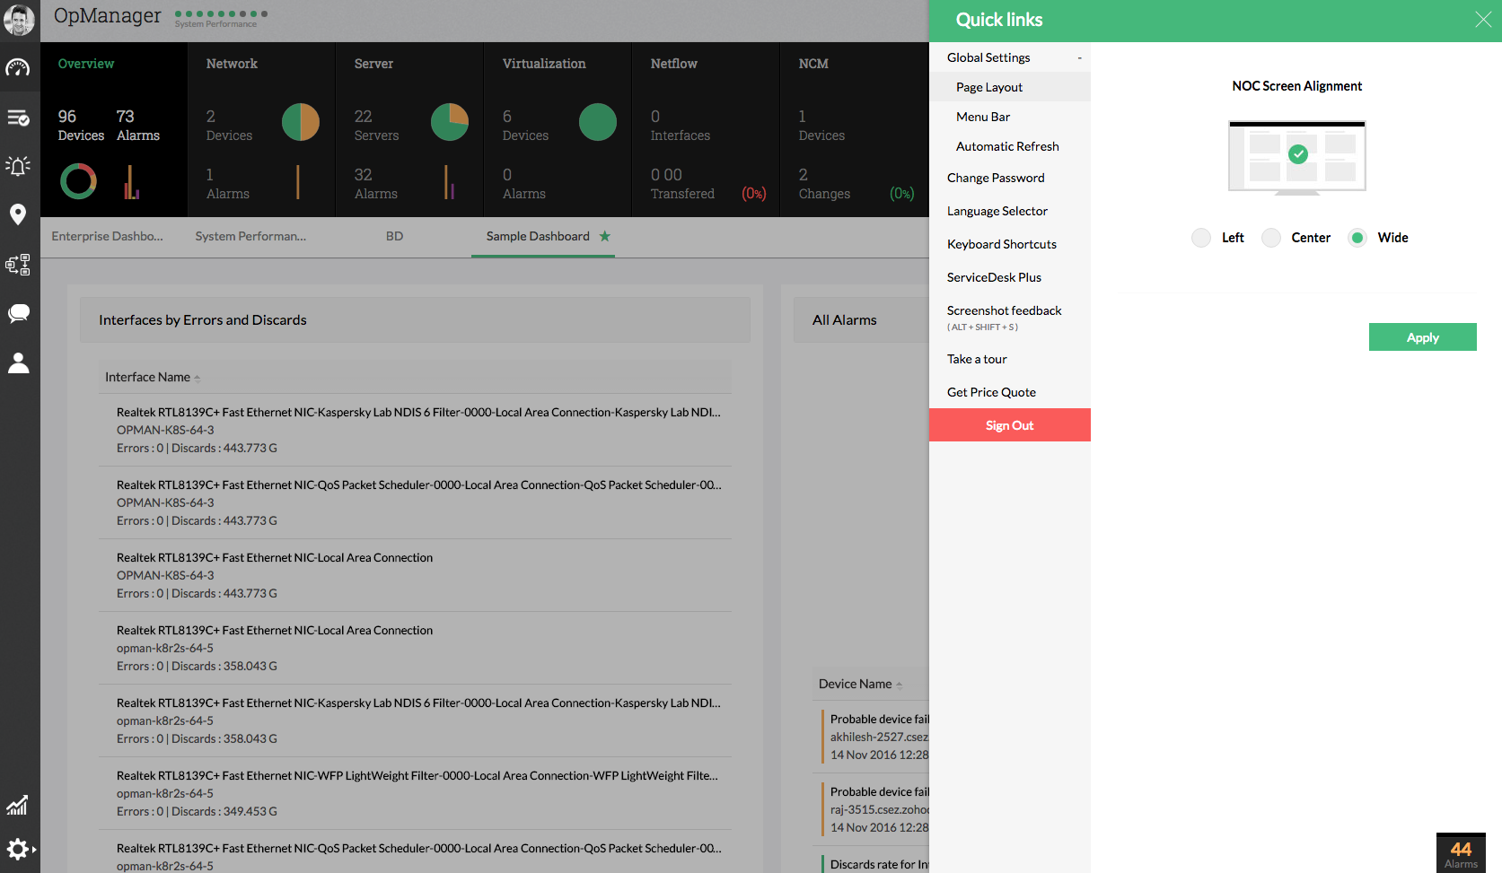Open the inventory list icon in sidebar
Viewport: 1502px width, 873px height.
point(18,118)
